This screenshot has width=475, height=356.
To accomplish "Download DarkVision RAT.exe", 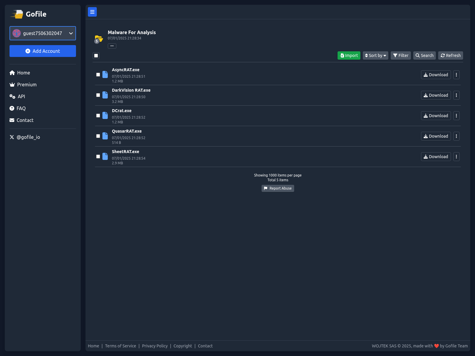I will pyautogui.click(x=436, y=95).
